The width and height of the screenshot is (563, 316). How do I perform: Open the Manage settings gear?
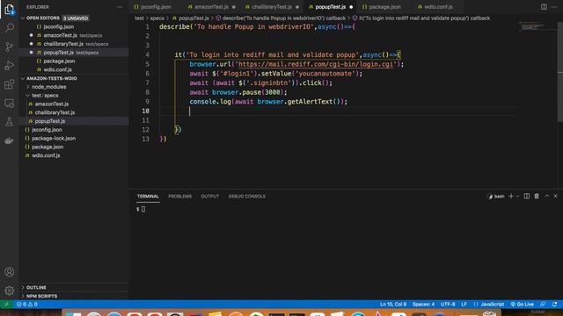(10, 291)
